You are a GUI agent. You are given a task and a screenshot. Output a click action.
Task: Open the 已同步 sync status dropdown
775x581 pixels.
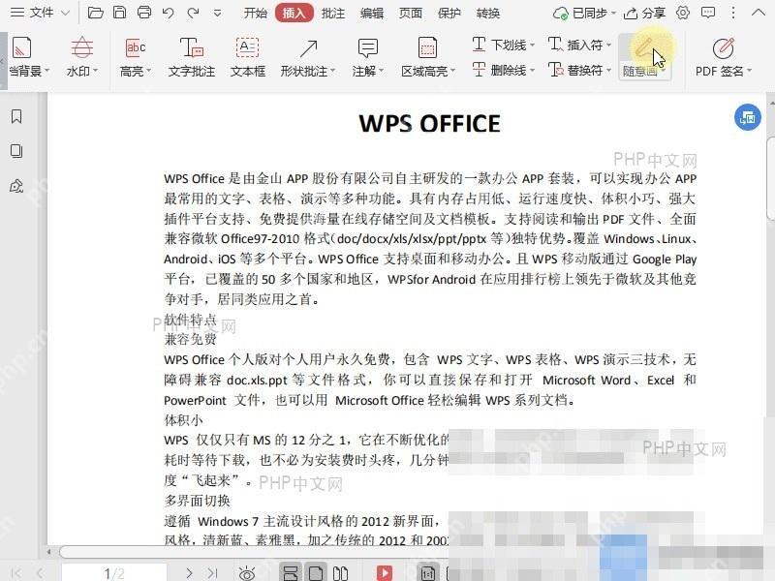(x=584, y=13)
